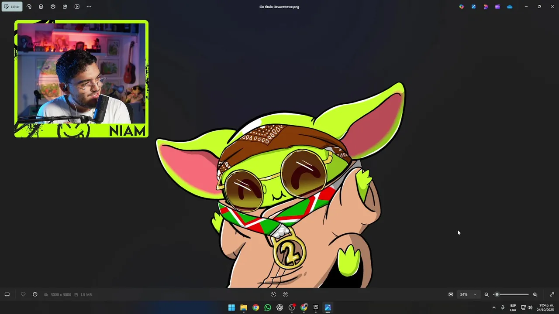559x314 pixels.
Task: Open the clock showing 9:24 p. m.
Action: 546,307
